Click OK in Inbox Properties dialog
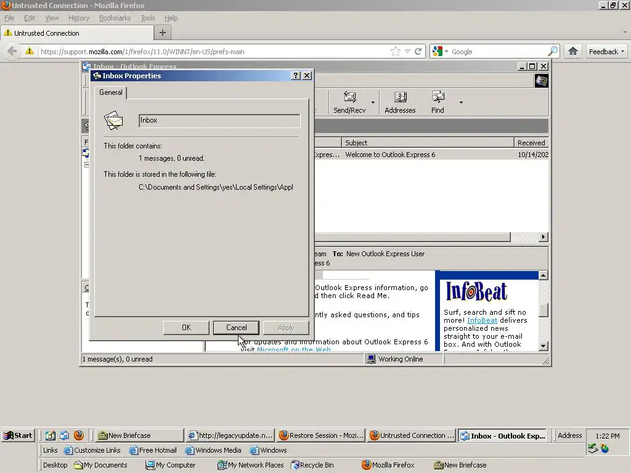Viewport: 631px width, 473px height. (186, 328)
